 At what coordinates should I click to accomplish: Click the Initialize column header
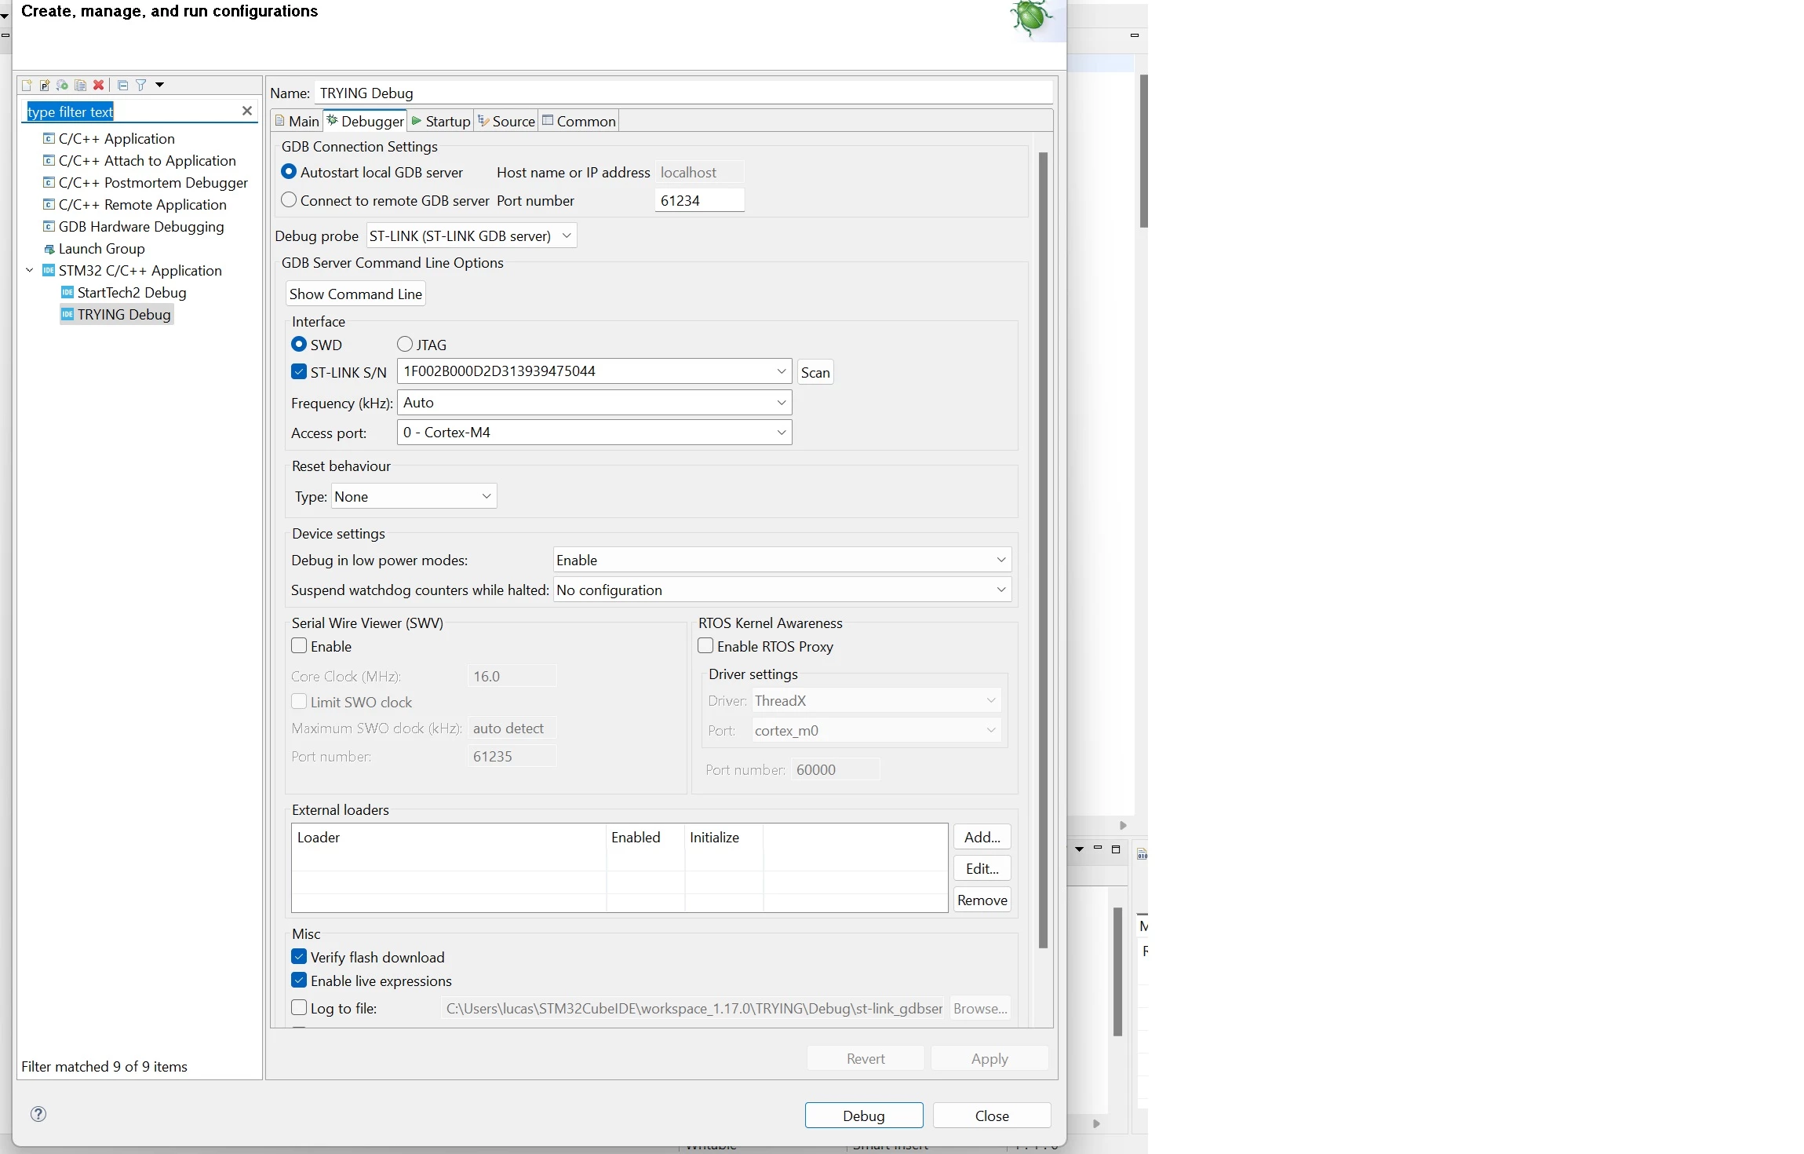click(723, 837)
